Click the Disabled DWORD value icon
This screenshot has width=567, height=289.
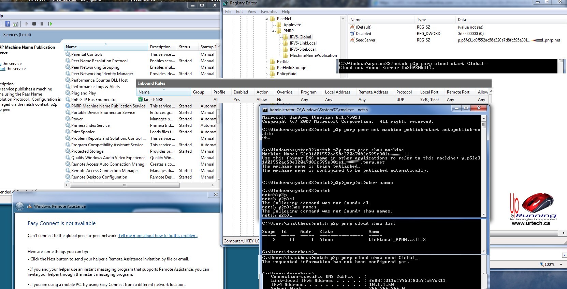(x=352, y=34)
